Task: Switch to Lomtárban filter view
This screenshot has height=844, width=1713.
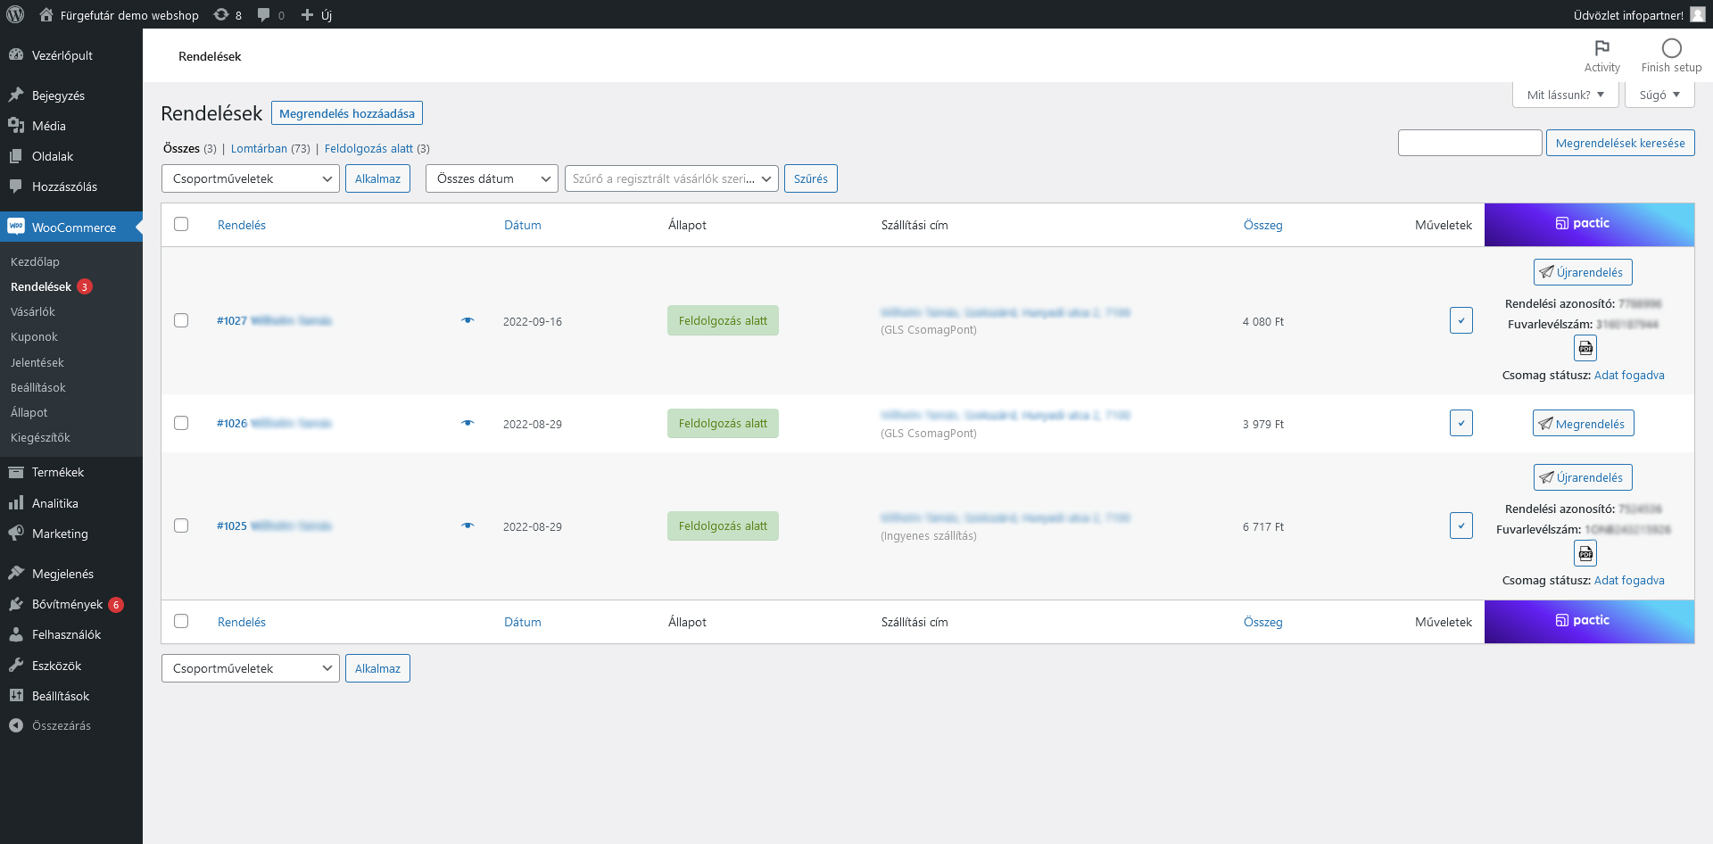Action: [259, 148]
